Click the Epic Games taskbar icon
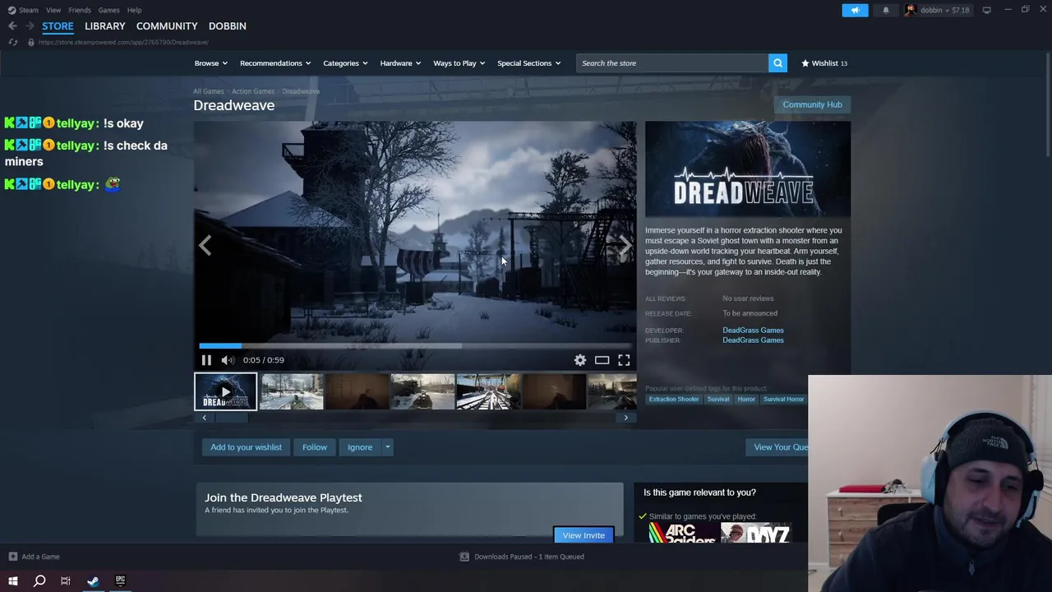The width and height of the screenshot is (1052, 592). pyautogui.click(x=120, y=581)
